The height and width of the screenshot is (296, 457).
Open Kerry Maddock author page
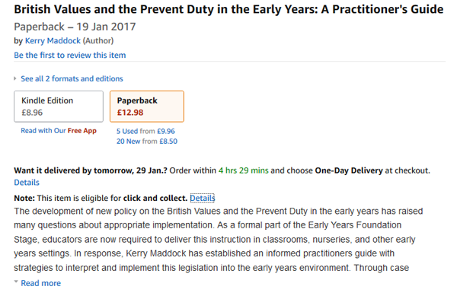point(53,41)
